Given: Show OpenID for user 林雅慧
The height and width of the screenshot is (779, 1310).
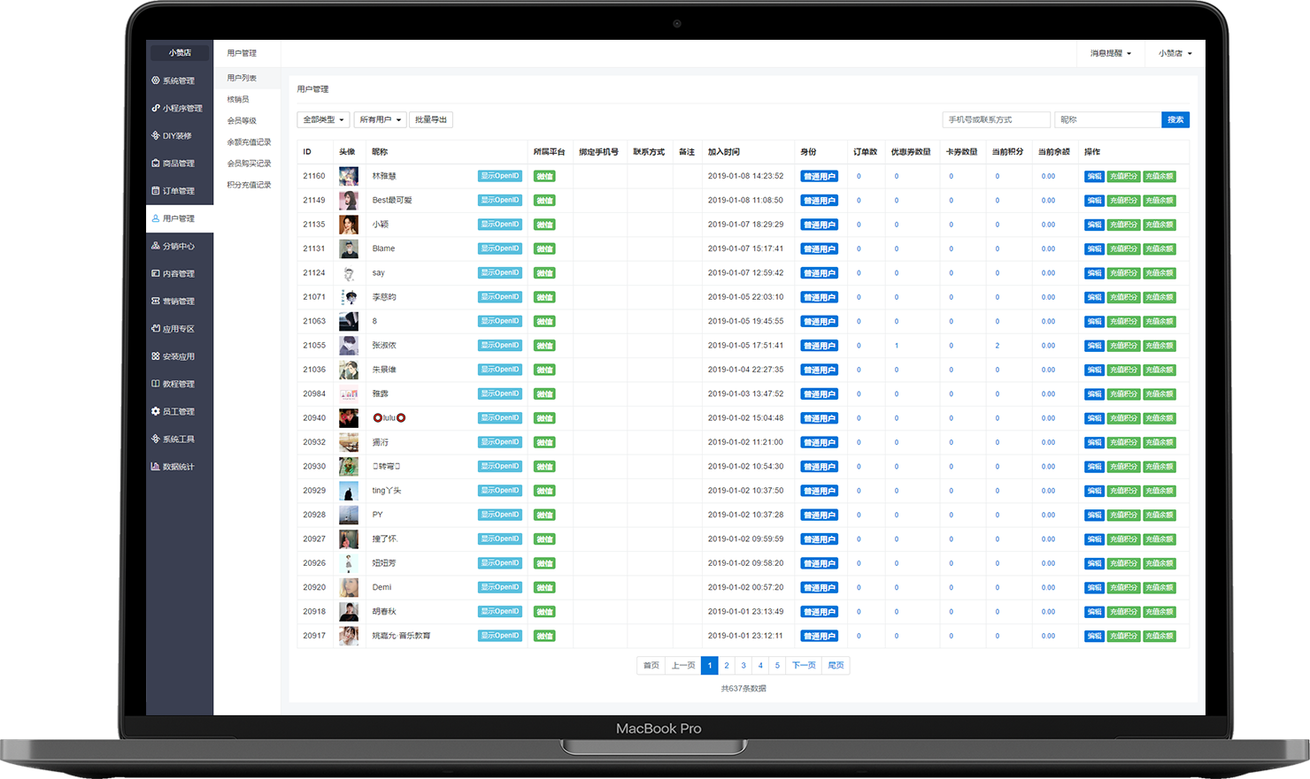Looking at the screenshot, I should pyautogui.click(x=500, y=176).
